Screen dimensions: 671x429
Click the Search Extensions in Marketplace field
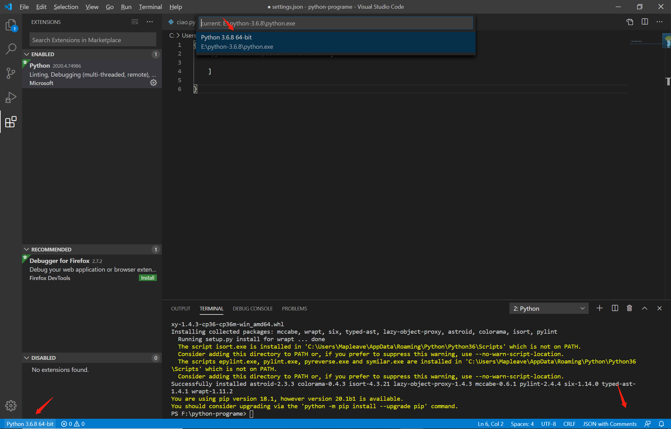(92, 39)
